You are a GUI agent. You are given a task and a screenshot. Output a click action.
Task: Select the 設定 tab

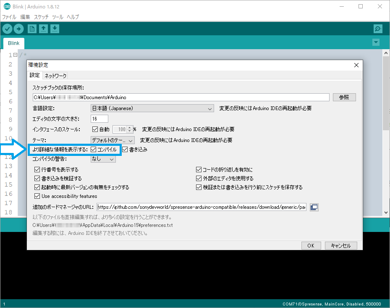coord(34,75)
